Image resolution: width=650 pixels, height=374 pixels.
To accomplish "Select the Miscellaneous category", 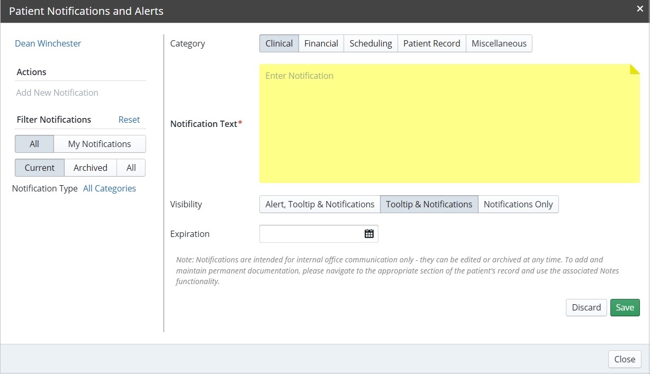I will coord(499,43).
